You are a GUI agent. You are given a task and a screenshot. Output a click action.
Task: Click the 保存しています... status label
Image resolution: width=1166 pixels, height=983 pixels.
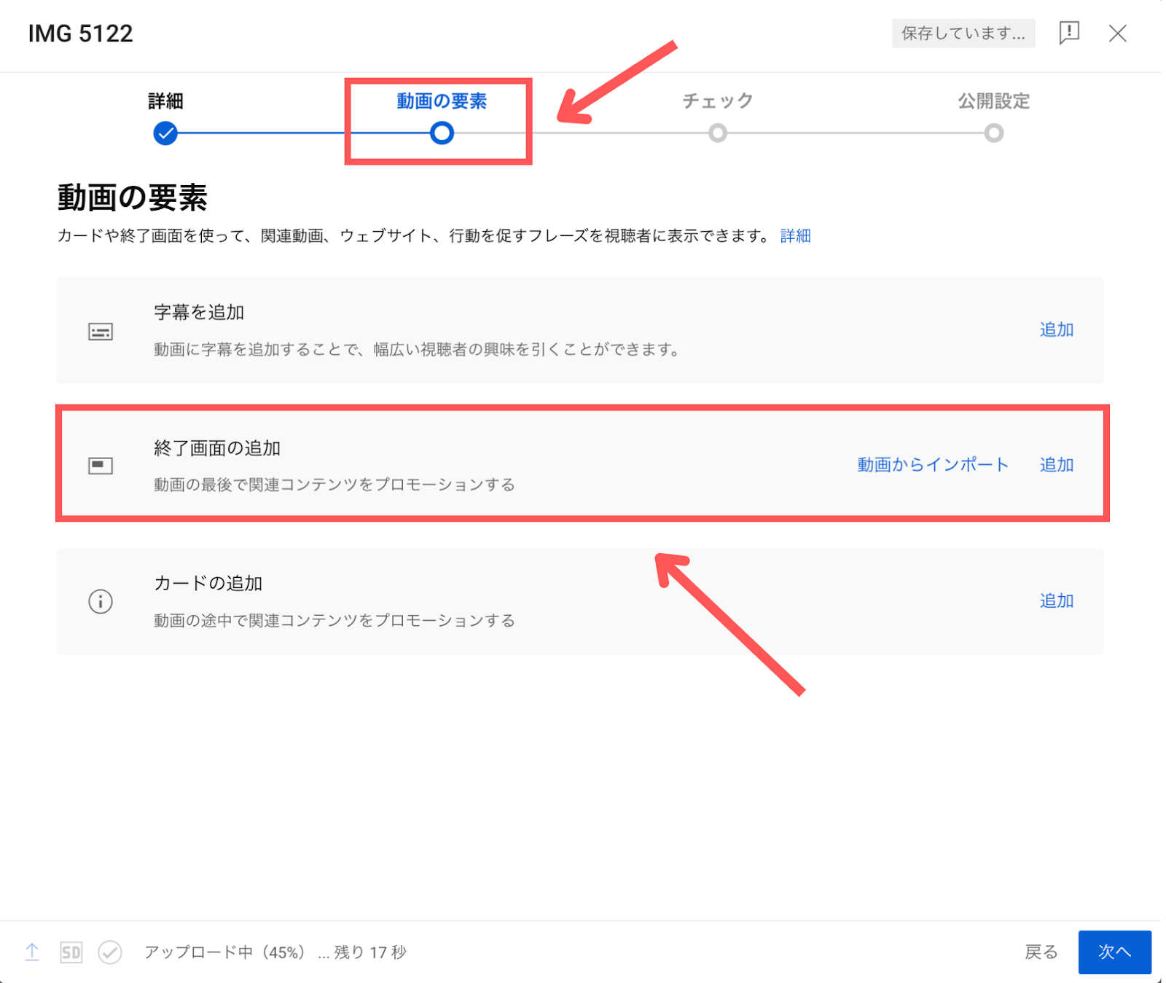pyautogui.click(x=963, y=34)
